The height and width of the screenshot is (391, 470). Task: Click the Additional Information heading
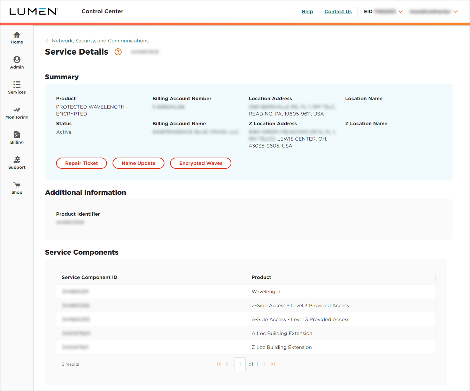pyautogui.click(x=85, y=192)
